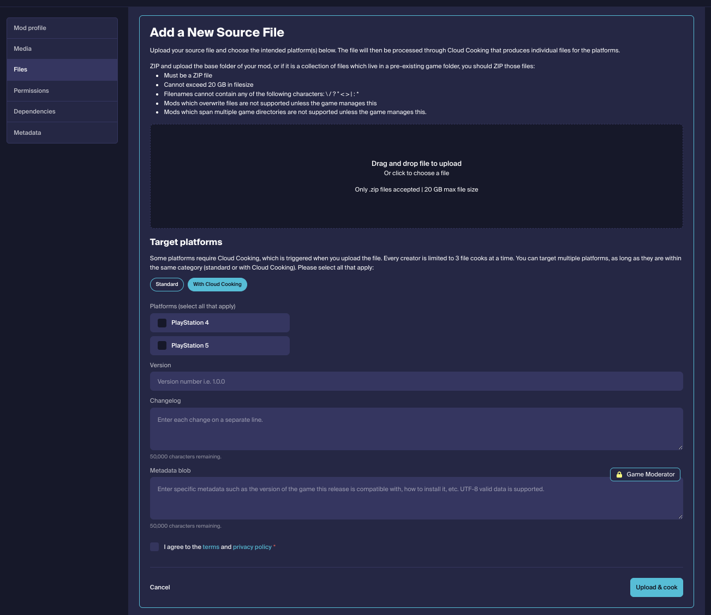711x615 pixels.
Task: Click the Game Moderator lock badge
Action: [x=645, y=474]
